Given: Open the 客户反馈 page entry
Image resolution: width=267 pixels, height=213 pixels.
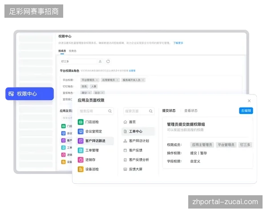Looking at the screenshot, I should tap(133, 150).
